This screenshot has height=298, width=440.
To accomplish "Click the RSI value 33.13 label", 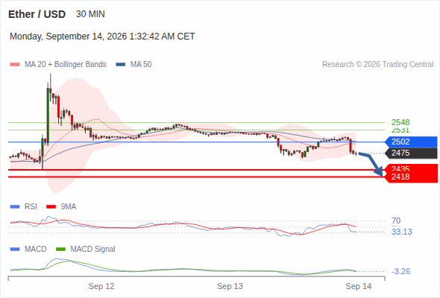I will pos(402,232).
